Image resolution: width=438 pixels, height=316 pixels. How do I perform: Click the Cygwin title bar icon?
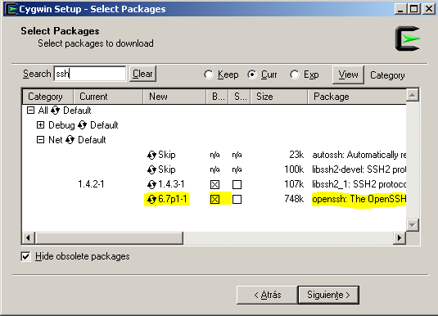(11, 9)
